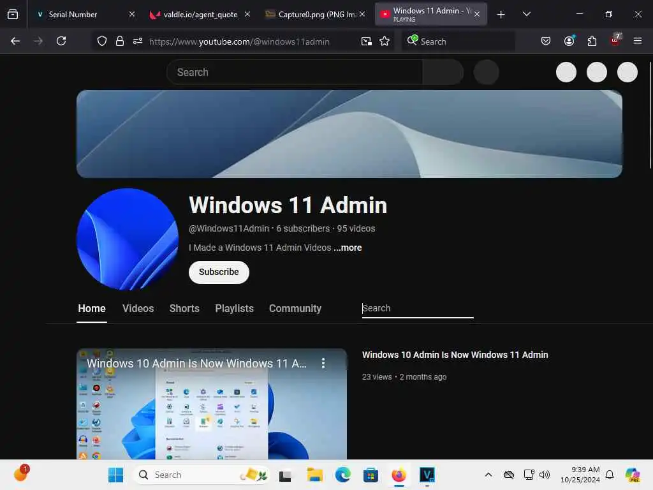
Task: Open the Save to Pocket icon
Action: [546, 41]
